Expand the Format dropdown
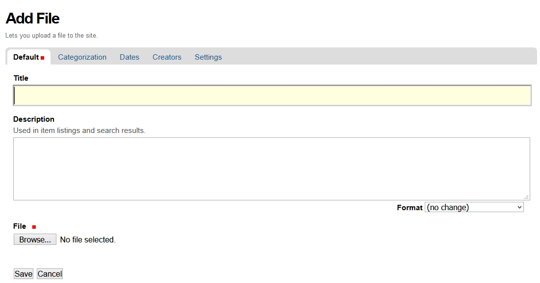 (x=474, y=207)
